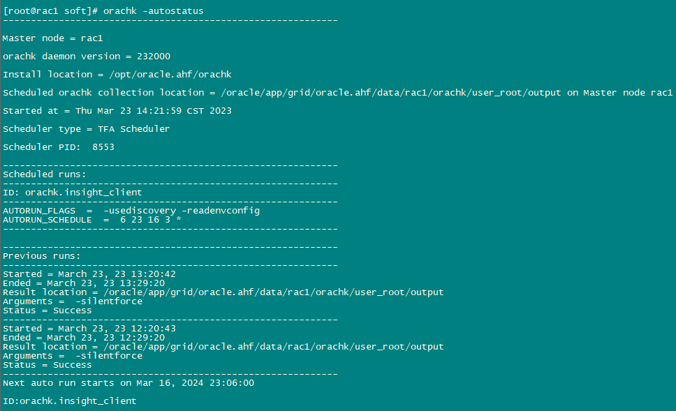Click the 'Master node = rac1' line

[52, 38]
